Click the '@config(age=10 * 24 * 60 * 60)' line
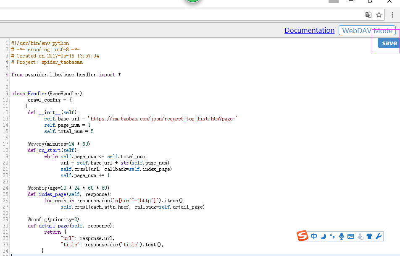Image resolution: width=400 pixels, height=256 pixels. point(68,188)
